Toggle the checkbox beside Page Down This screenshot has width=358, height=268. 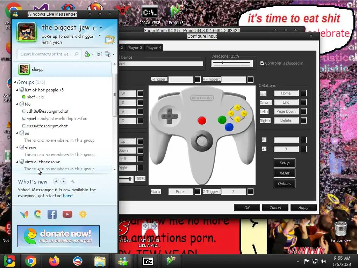303,111
